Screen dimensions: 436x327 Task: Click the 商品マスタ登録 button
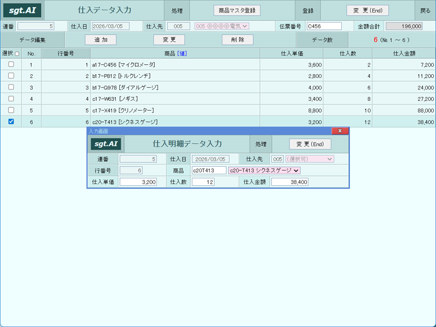237,10
